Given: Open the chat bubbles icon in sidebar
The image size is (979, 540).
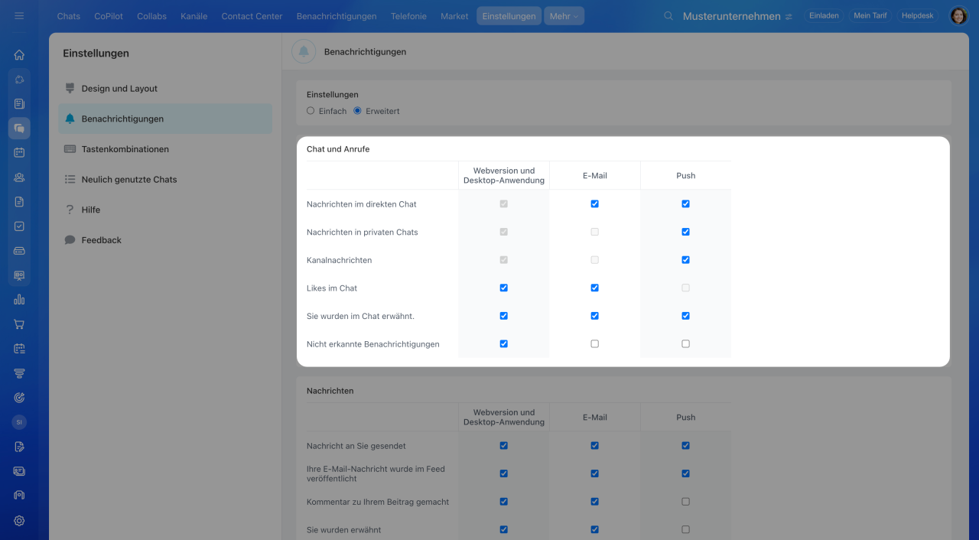Looking at the screenshot, I should tap(19, 128).
